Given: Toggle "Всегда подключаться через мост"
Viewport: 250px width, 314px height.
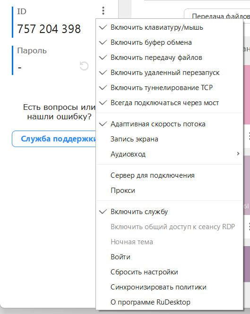Looking at the screenshot, I should (170, 103).
